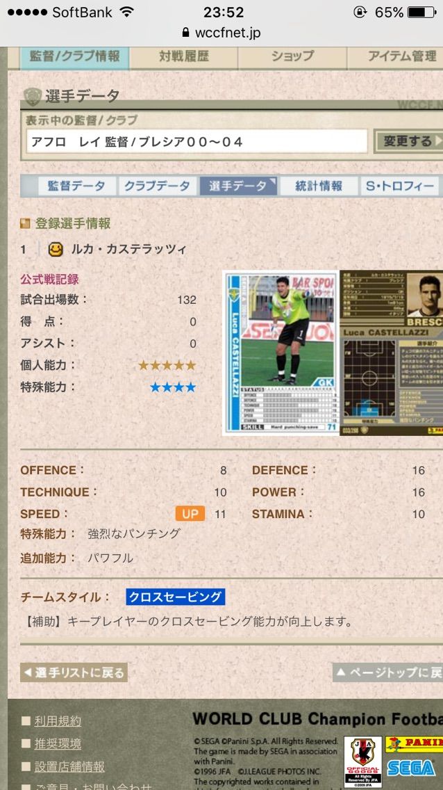Tap the yellow smiley face condition icon
Screen dimensions: 443x790
point(56,249)
